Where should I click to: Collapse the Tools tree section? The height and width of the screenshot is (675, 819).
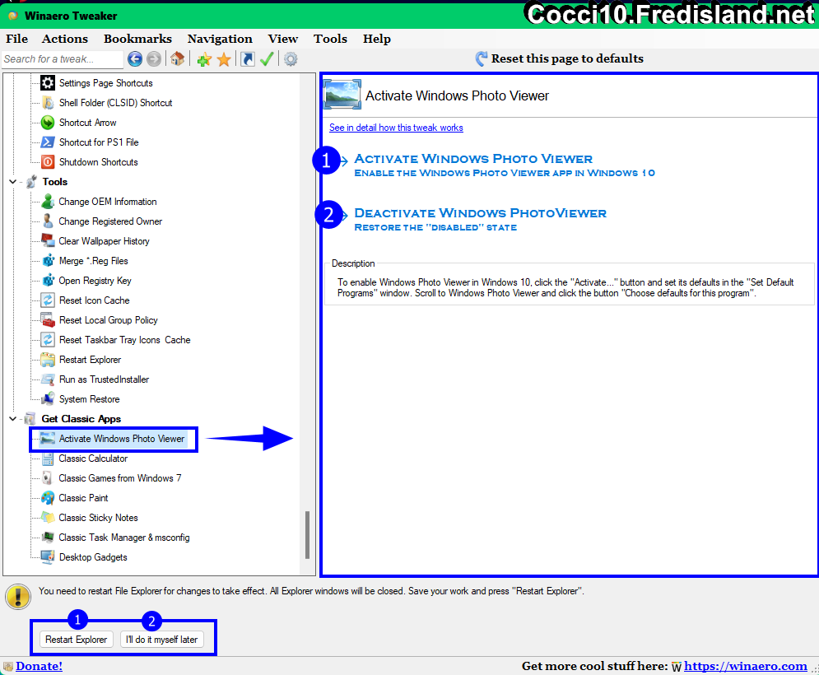13,182
